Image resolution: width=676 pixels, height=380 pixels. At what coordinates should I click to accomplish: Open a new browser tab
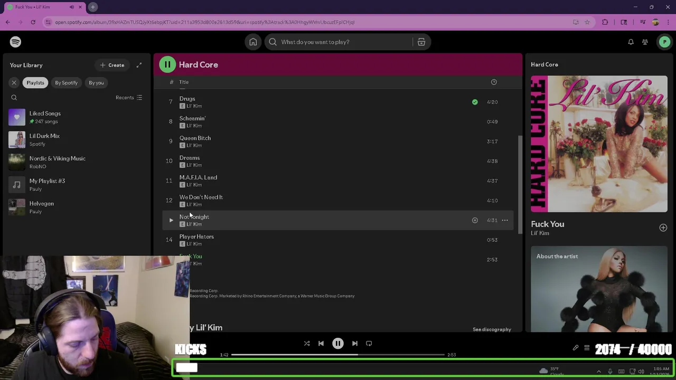click(92, 7)
